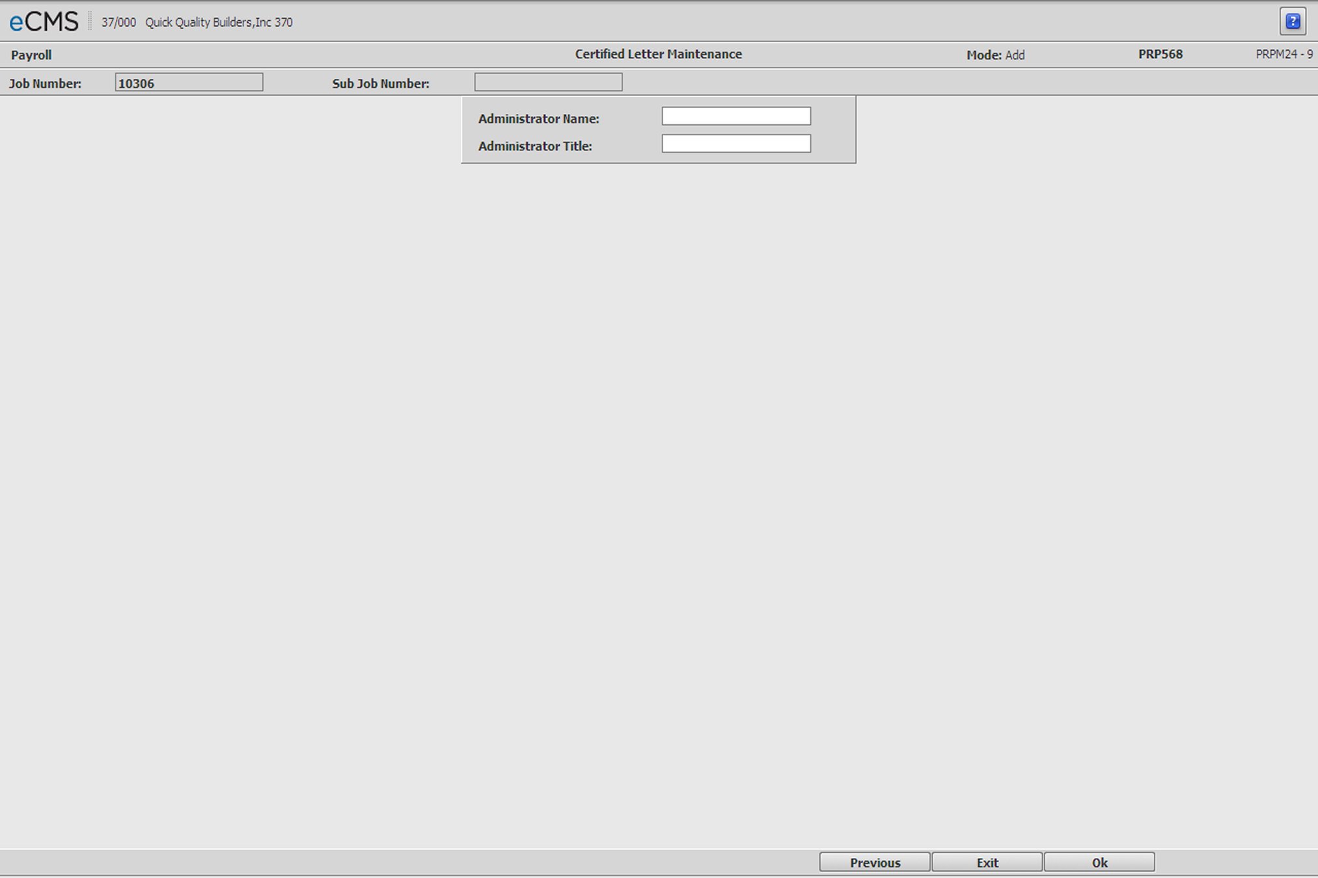
Task: Select the Job Number field showing 10306
Action: [189, 83]
